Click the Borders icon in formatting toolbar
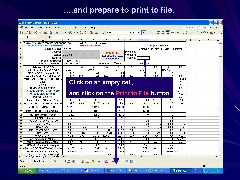Viewport: 240px width, 180px height. (x=198, y=32)
